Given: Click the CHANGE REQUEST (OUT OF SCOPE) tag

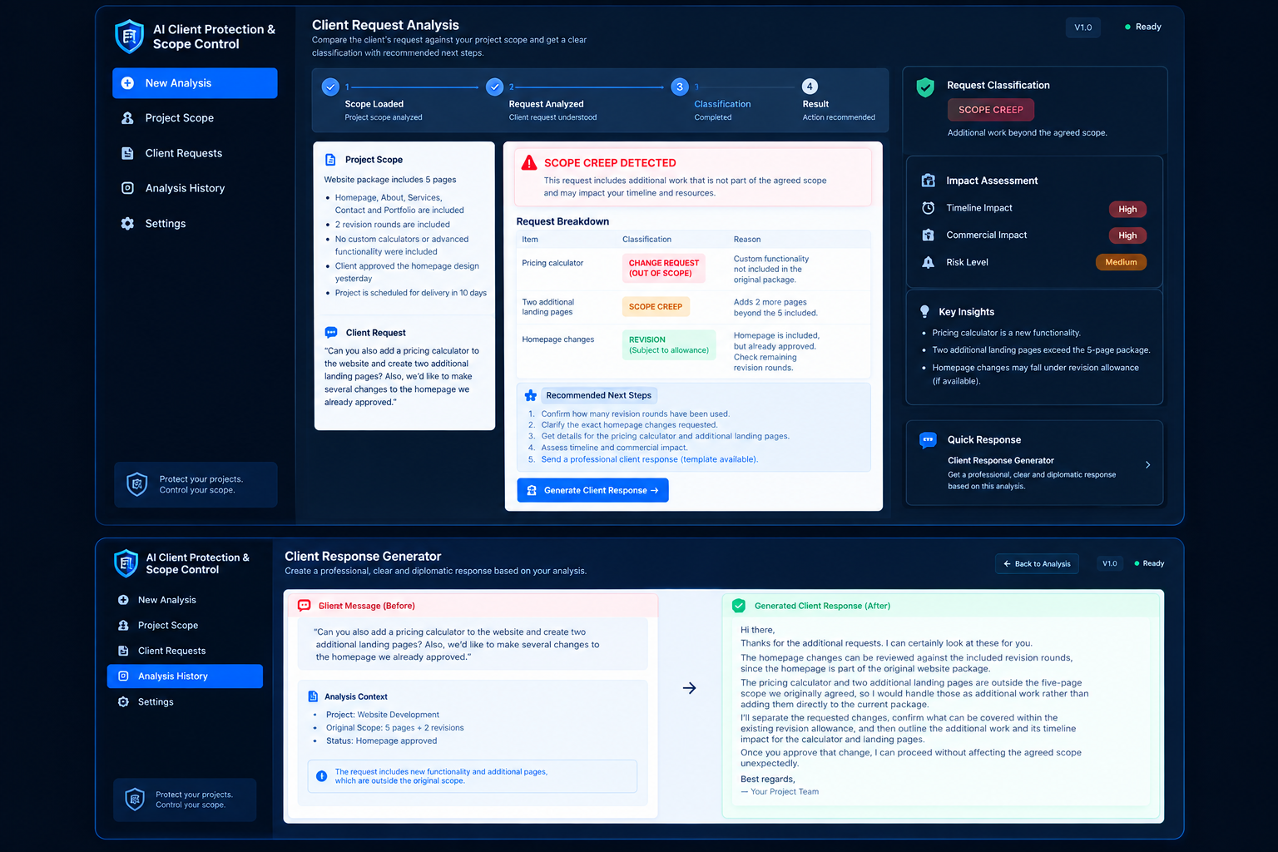Looking at the screenshot, I should [664, 268].
